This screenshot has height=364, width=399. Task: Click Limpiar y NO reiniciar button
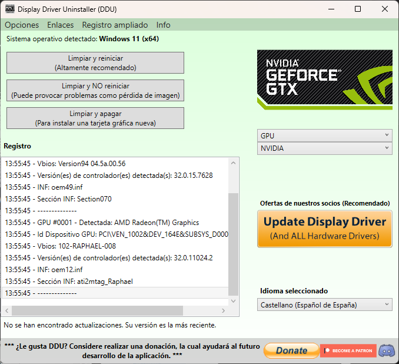(x=95, y=91)
